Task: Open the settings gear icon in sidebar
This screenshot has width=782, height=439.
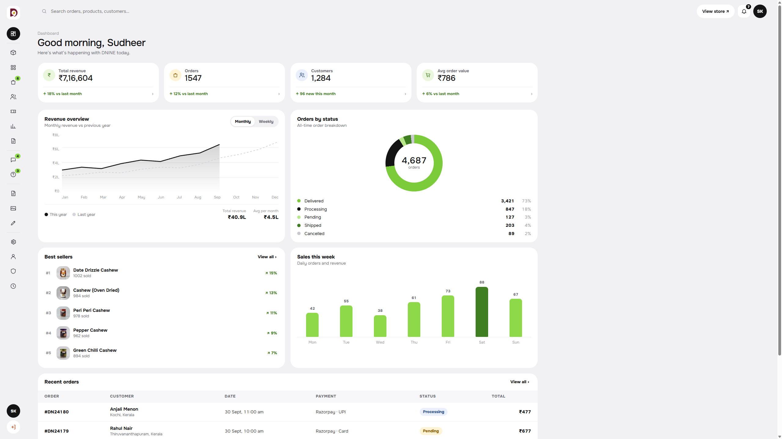Action: click(x=13, y=242)
